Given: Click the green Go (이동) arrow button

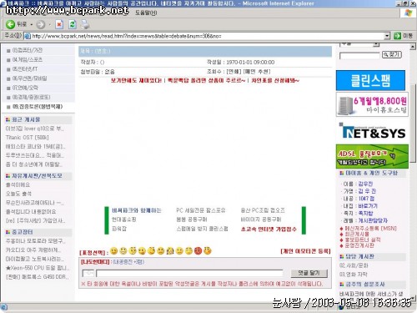Looking at the screenshot, I should [397, 36].
